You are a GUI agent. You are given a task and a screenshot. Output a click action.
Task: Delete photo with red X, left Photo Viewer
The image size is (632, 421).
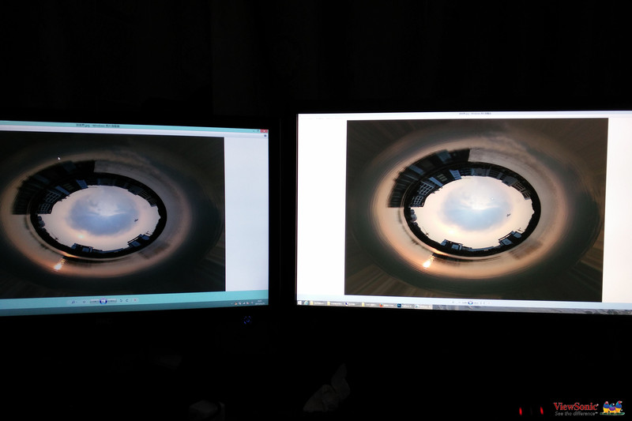click(135, 300)
